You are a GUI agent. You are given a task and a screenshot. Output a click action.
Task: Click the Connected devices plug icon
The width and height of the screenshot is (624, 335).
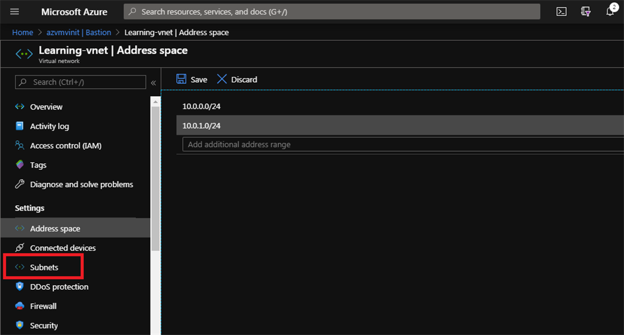tap(19, 247)
